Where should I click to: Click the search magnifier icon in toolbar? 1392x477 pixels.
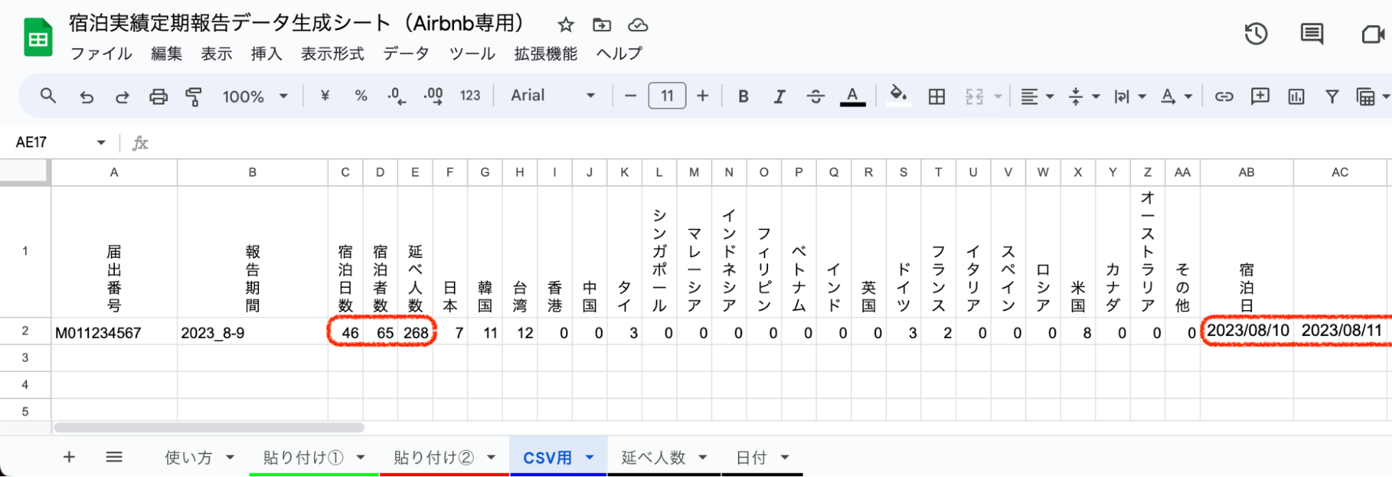coord(47,96)
